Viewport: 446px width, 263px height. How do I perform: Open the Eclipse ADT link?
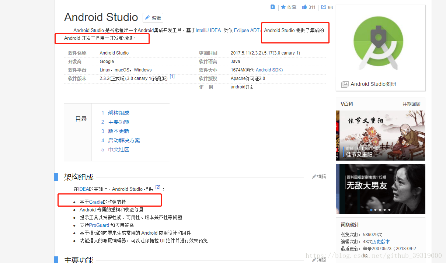point(247,30)
